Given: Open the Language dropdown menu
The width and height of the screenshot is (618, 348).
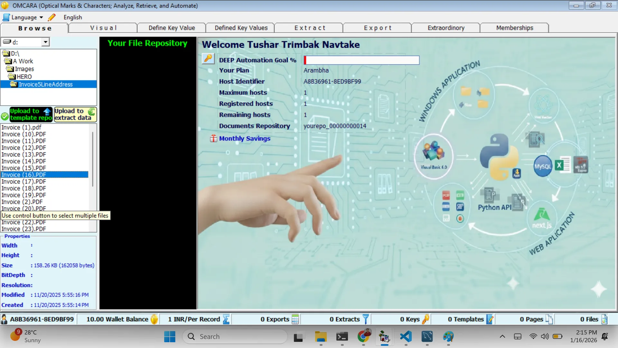Looking at the screenshot, I should point(23,17).
